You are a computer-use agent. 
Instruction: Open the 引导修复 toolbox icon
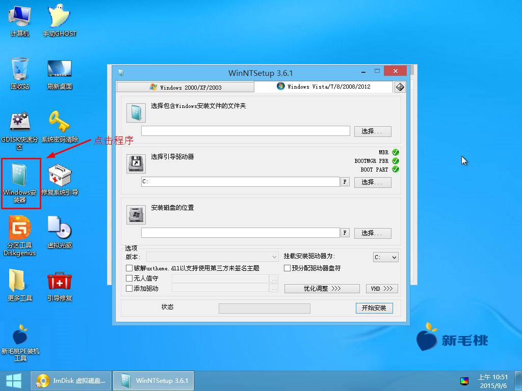click(x=60, y=286)
